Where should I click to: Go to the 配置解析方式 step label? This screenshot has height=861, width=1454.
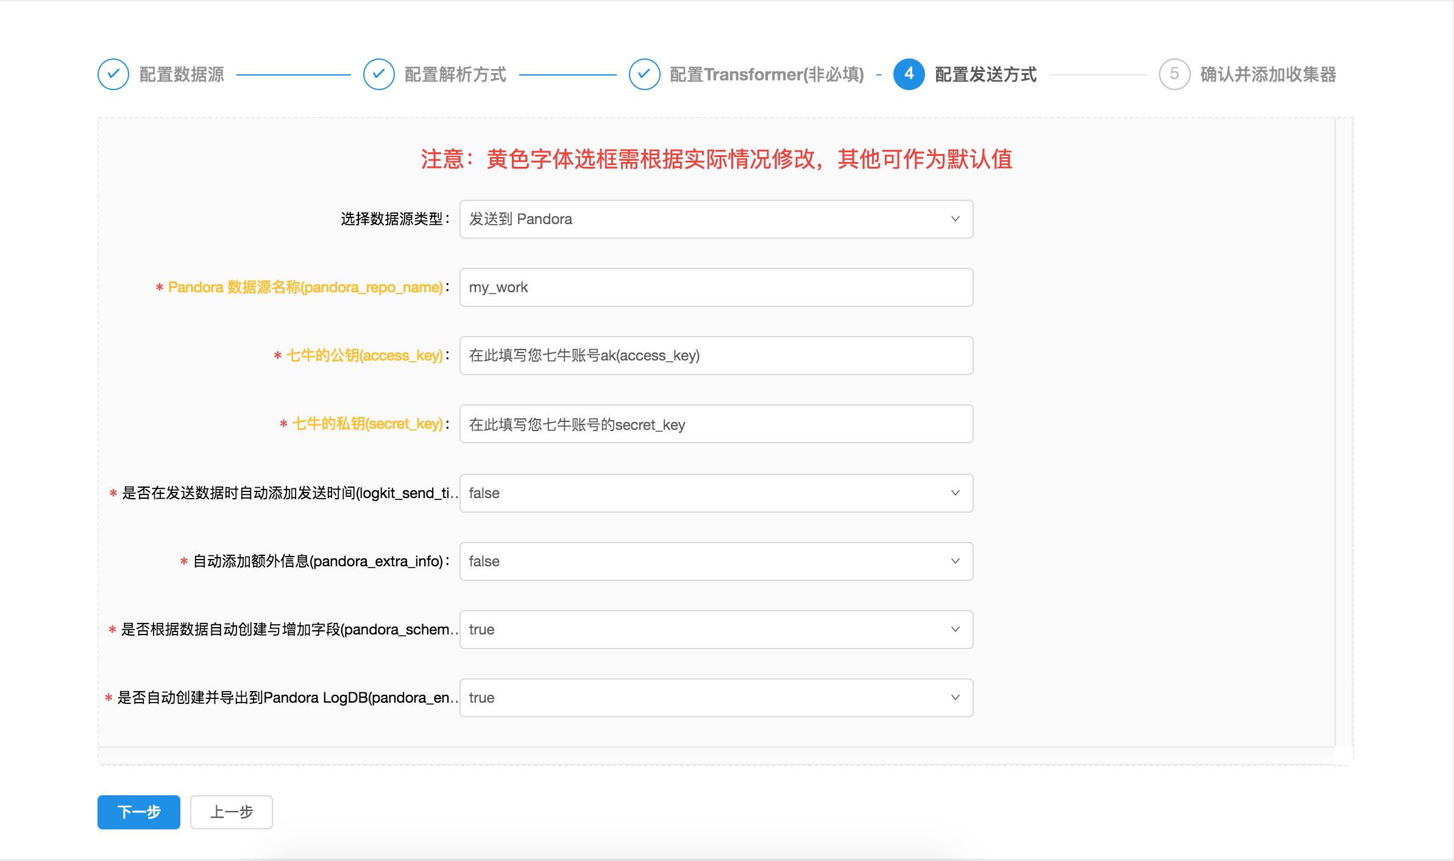[456, 74]
